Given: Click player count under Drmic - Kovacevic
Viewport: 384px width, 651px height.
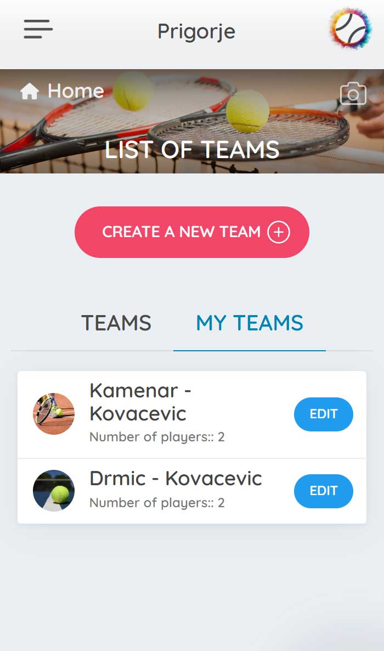Looking at the screenshot, I should 157,503.
